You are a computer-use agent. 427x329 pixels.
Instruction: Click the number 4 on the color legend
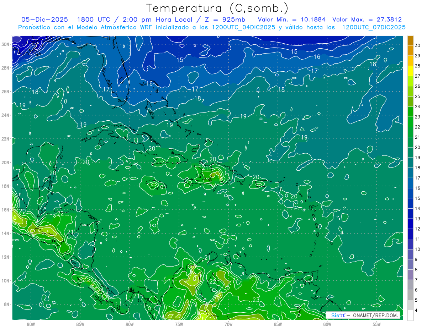[x=417, y=311]
